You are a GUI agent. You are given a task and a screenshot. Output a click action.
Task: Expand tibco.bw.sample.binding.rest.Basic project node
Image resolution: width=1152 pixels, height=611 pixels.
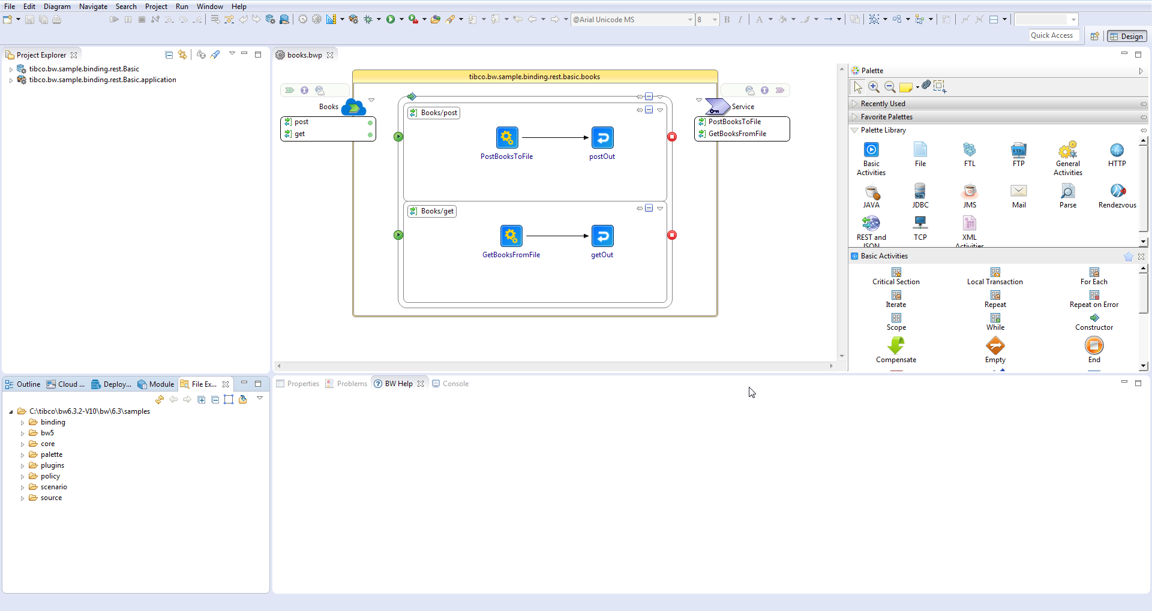[x=11, y=70]
